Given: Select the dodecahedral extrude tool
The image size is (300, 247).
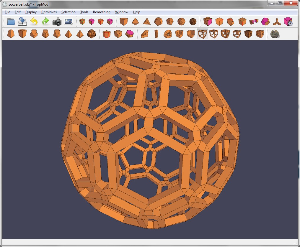Looking at the screenshot, I should [x=34, y=34].
